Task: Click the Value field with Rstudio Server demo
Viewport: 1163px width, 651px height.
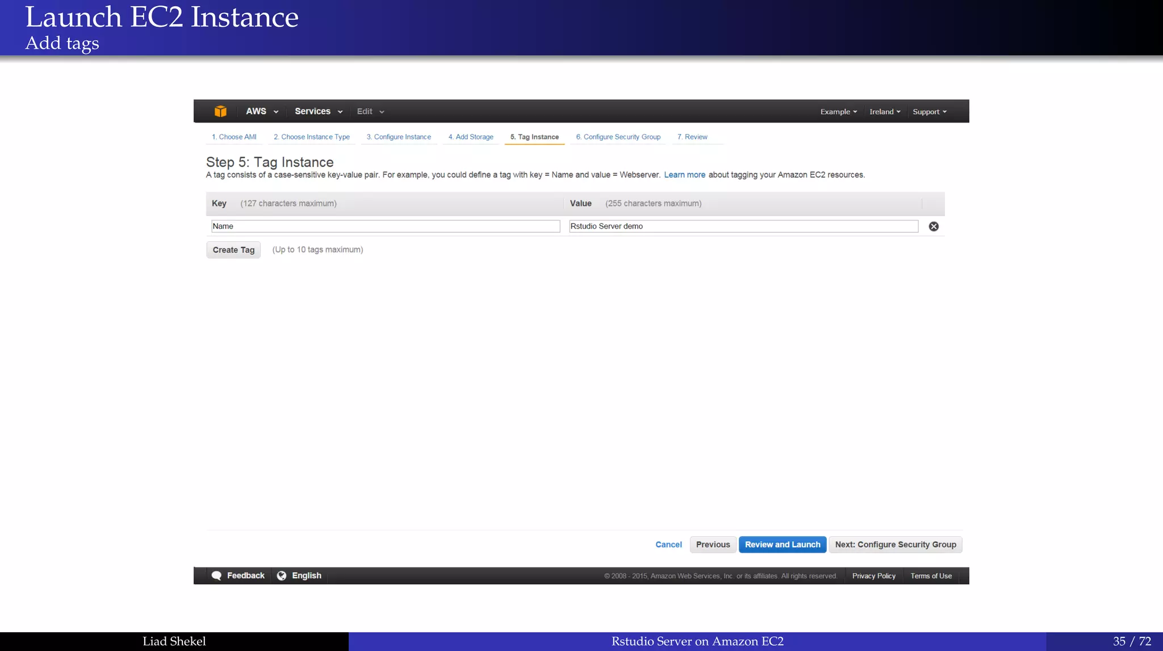Action: tap(743, 226)
